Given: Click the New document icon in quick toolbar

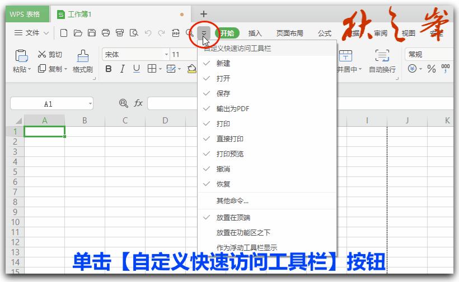Looking at the screenshot, I should (63, 33).
